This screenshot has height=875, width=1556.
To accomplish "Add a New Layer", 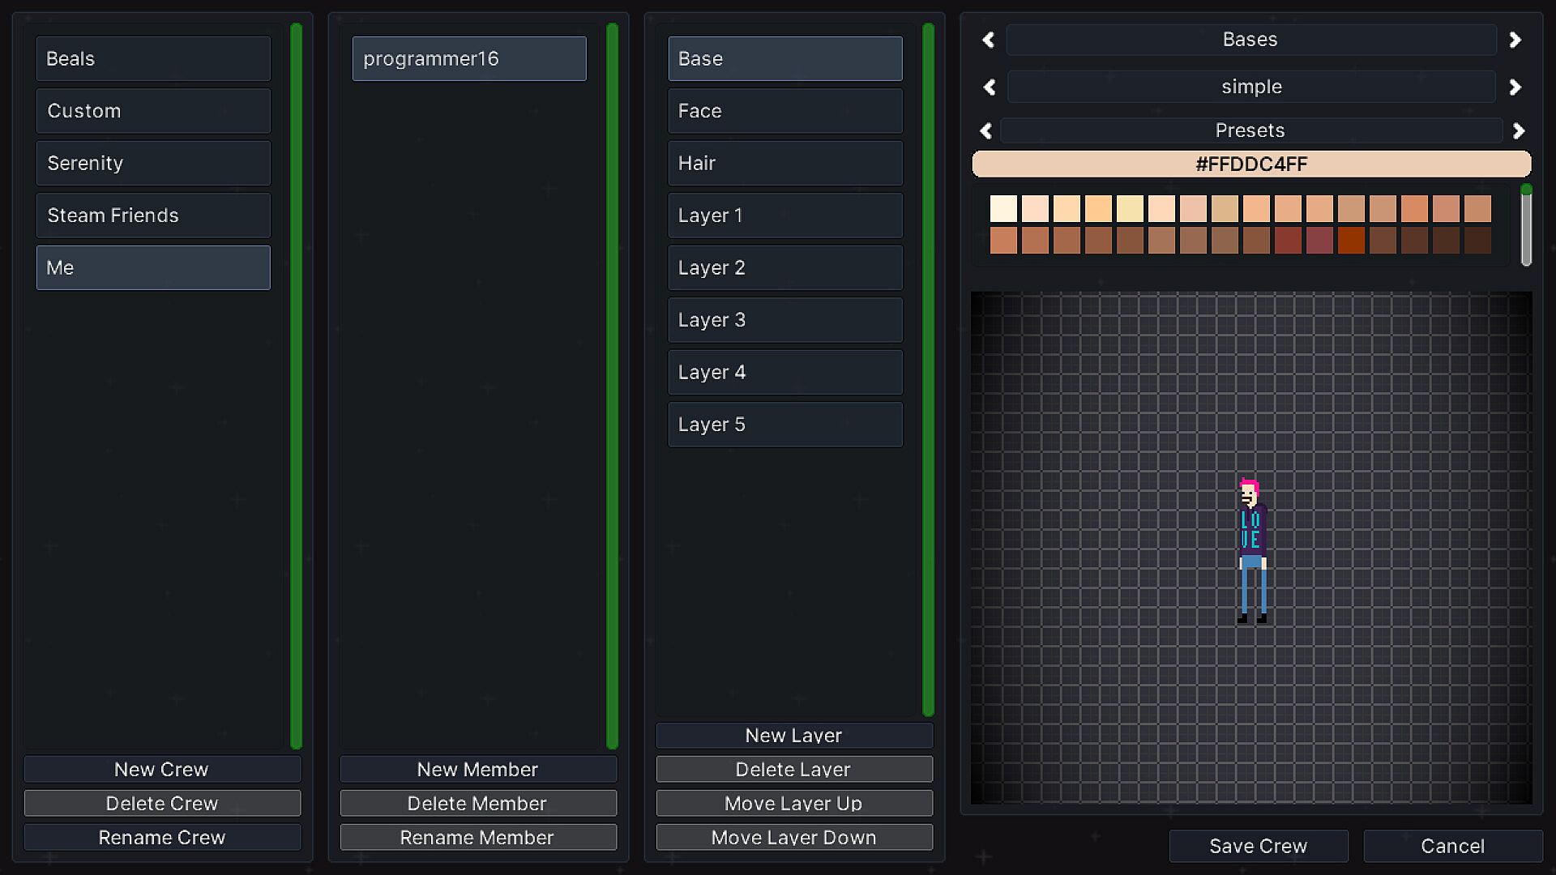I will [793, 736].
